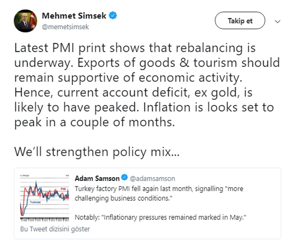295x243 pixels.
Task: Open Mehmet Simsek's profile photo
Action: (25, 21)
